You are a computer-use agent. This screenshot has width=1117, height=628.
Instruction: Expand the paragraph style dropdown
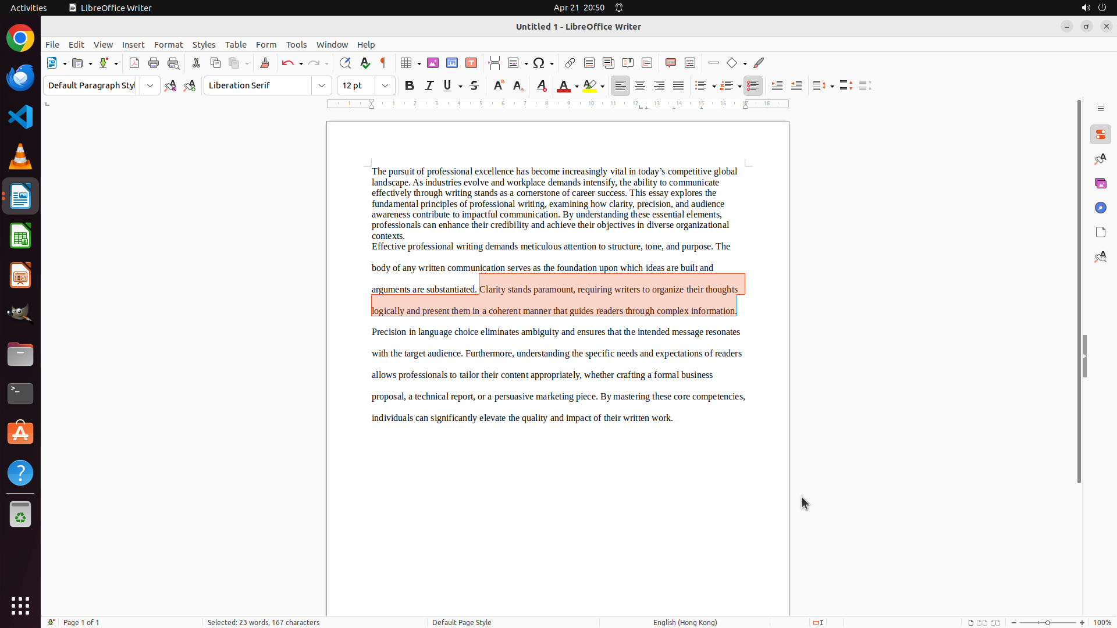pos(150,85)
